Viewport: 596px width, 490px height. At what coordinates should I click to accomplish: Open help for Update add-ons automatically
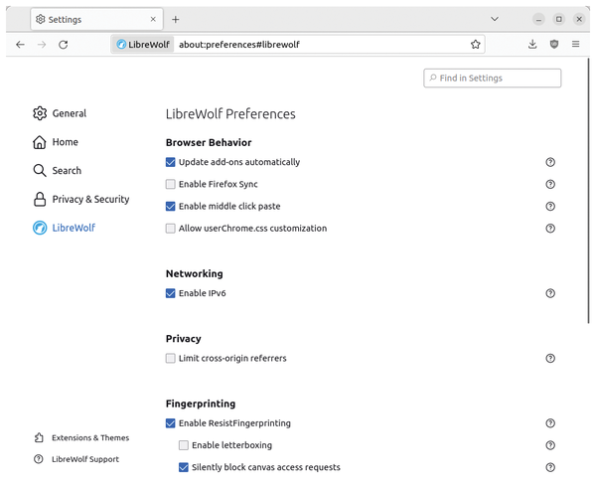(x=550, y=162)
